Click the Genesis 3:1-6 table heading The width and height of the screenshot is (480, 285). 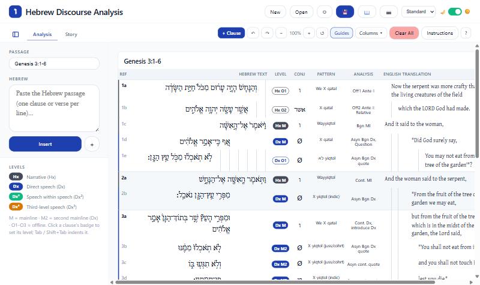click(x=142, y=61)
